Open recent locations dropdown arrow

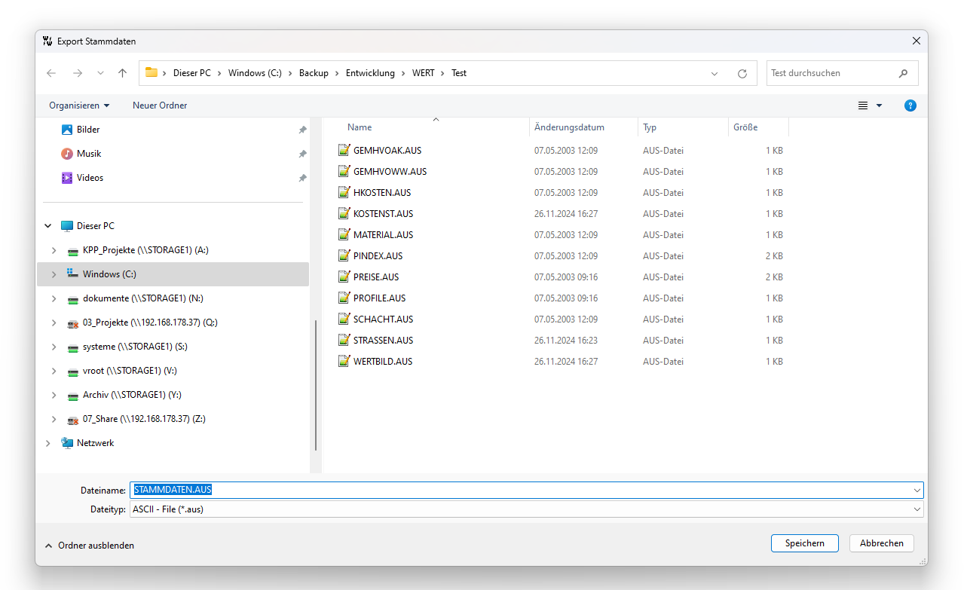pos(100,73)
